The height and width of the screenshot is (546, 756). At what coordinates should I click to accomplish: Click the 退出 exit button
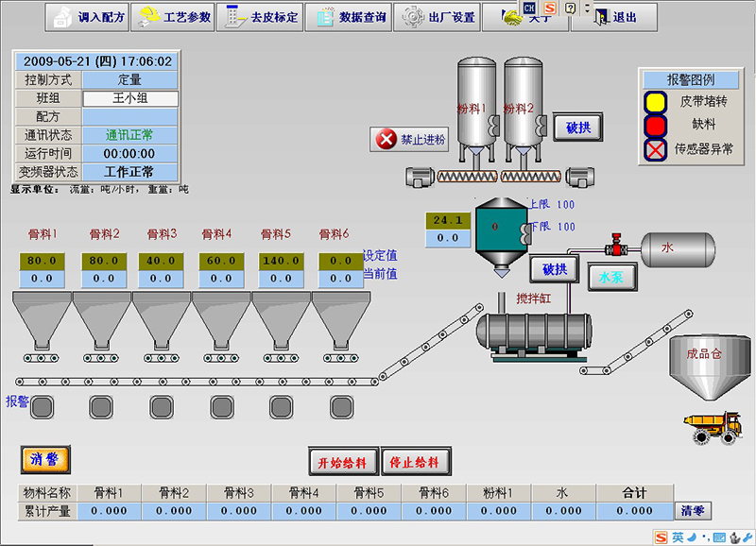click(x=614, y=17)
